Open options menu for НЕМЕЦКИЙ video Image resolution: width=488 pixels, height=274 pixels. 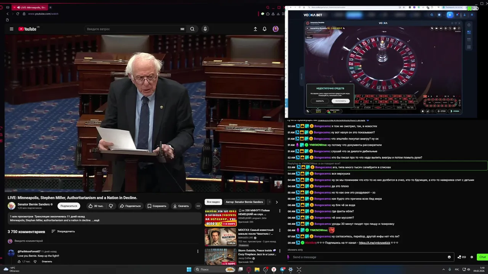pos(280,210)
